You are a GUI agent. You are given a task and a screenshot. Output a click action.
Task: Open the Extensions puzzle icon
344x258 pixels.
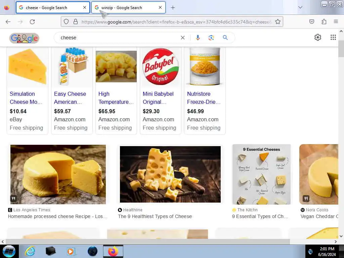[x=324, y=22]
